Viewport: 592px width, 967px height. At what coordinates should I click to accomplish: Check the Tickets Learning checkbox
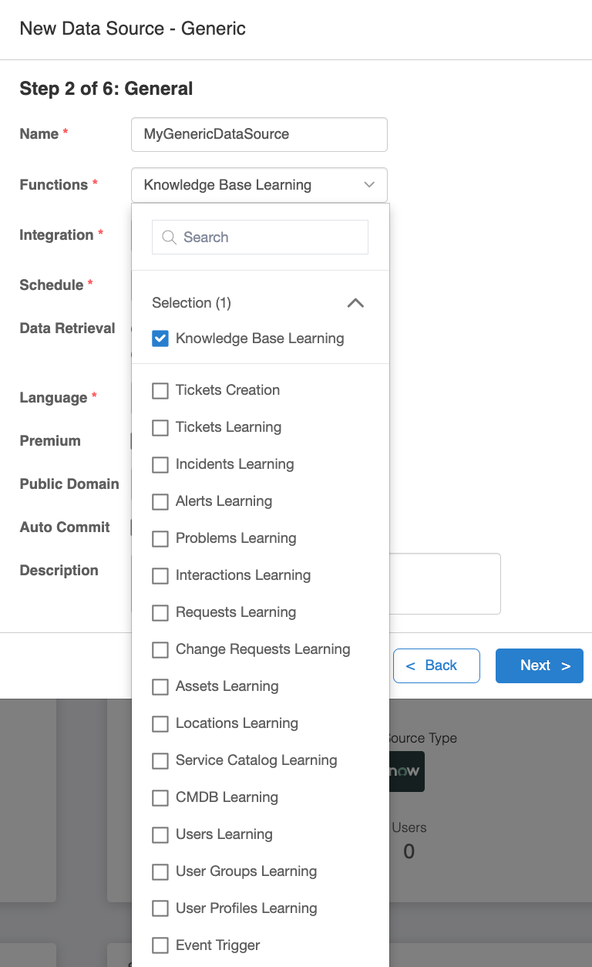click(160, 427)
